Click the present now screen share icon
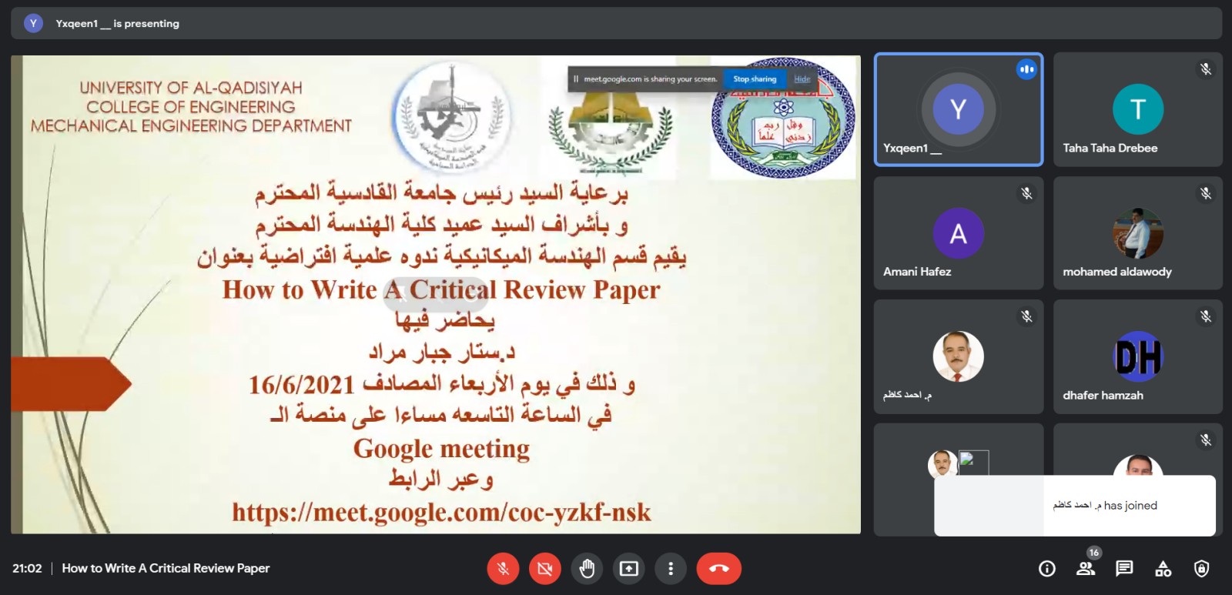 (629, 569)
